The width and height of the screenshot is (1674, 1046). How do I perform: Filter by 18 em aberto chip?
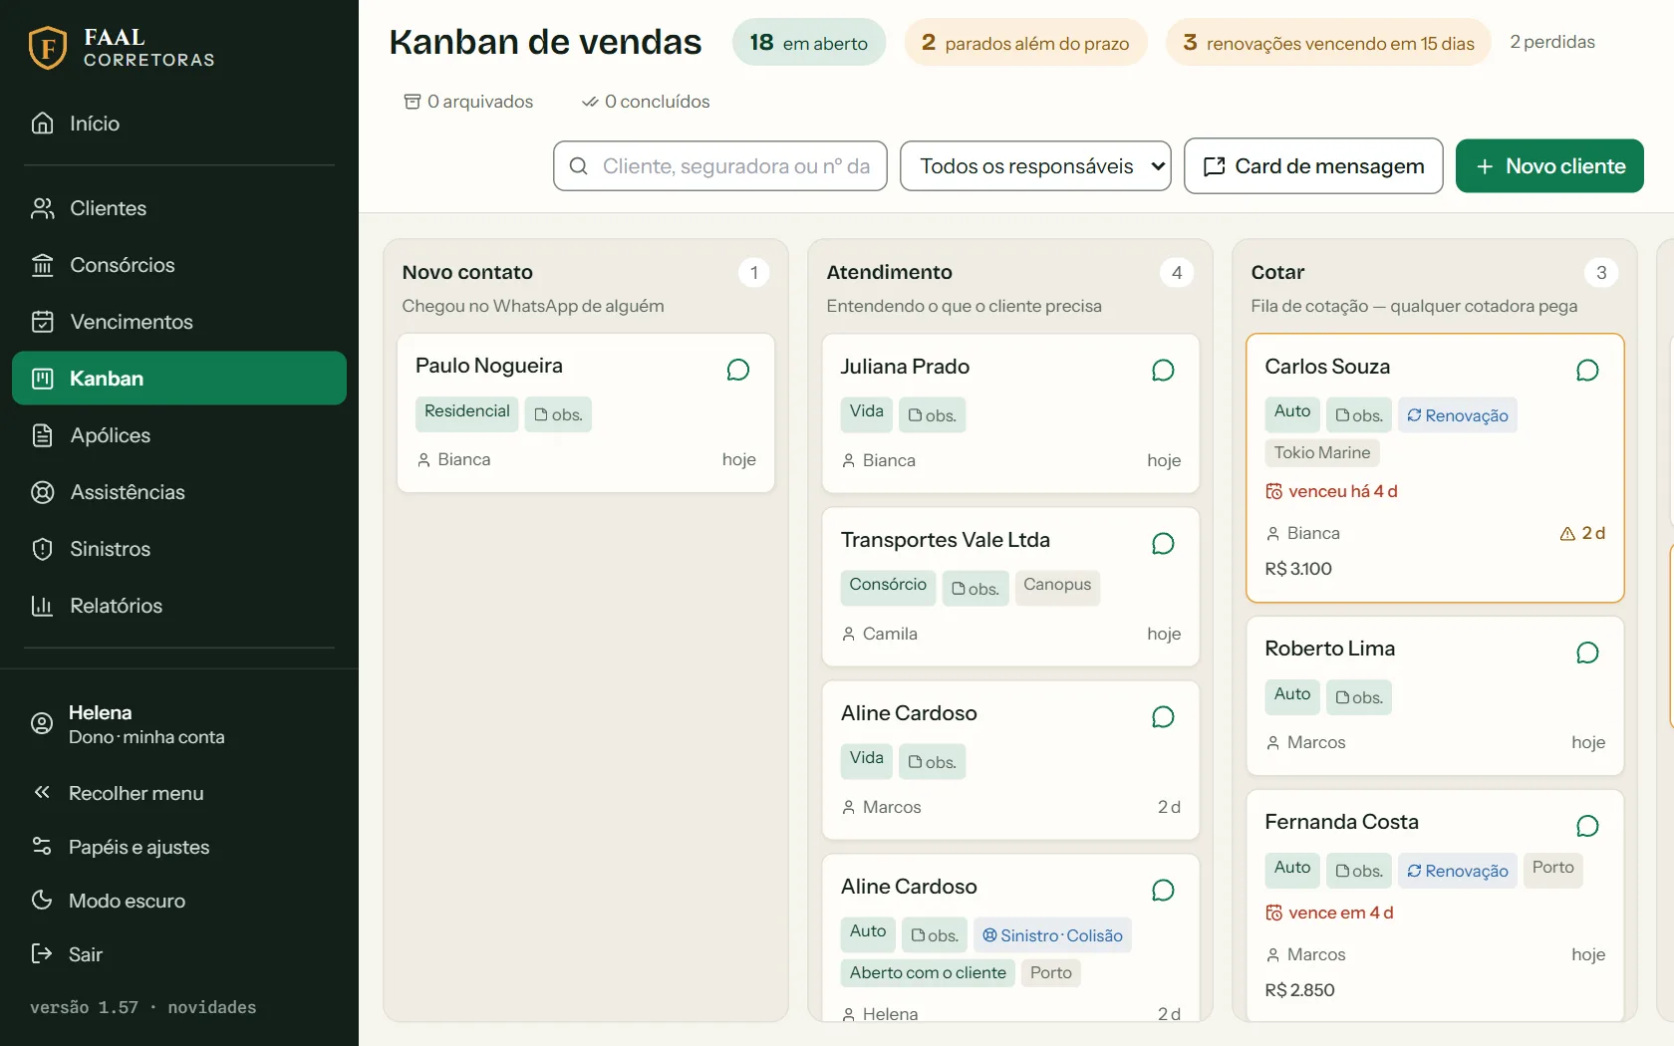pyautogui.click(x=809, y=42)
